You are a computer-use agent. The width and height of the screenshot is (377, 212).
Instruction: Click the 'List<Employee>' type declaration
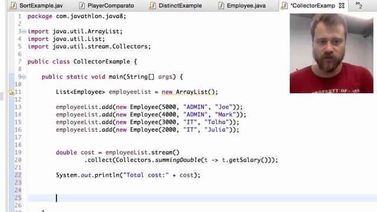coord(80,92)
